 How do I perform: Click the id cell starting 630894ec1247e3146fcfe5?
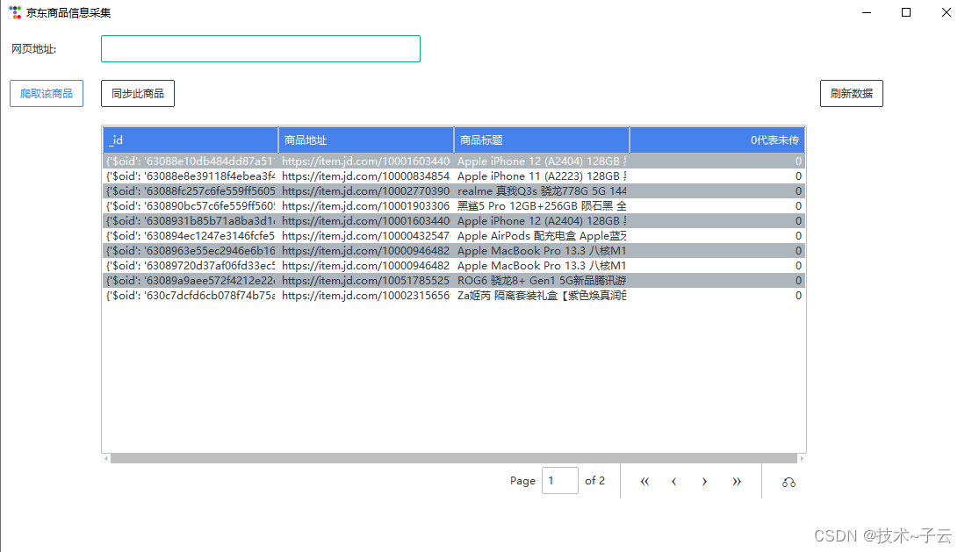(191, 236)
